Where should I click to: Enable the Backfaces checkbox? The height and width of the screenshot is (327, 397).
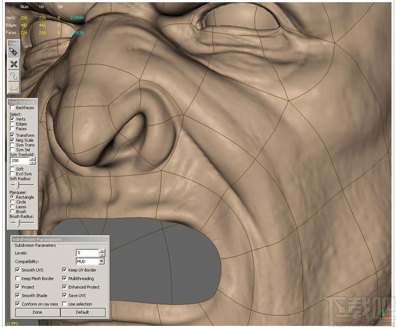(12, 107)
